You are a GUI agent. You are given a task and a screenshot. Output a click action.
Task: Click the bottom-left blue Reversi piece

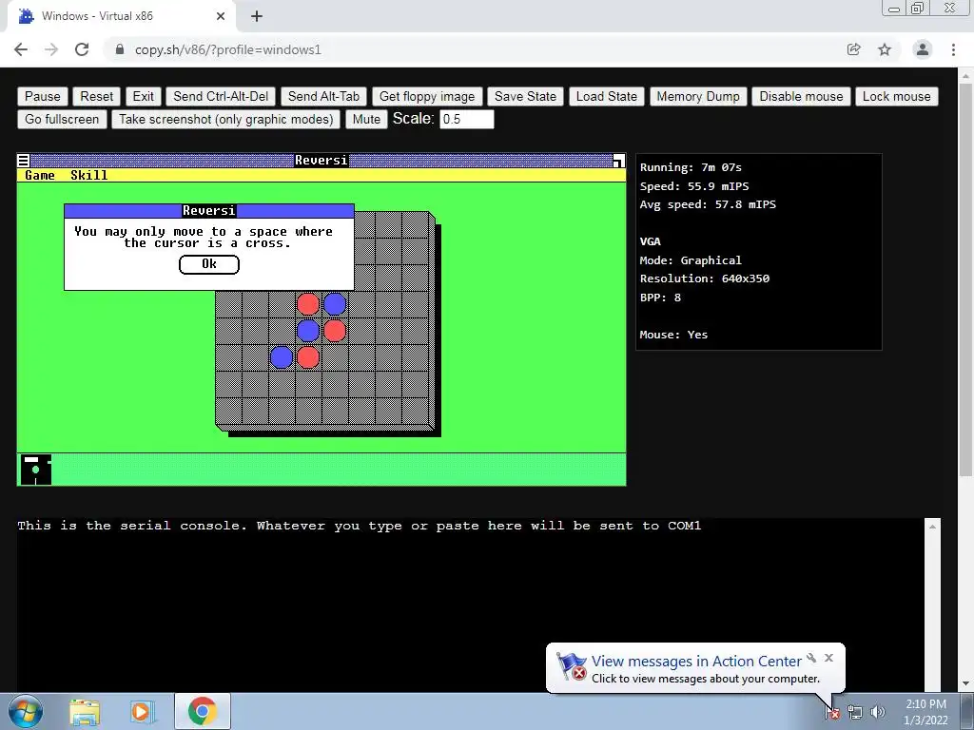pyautogui.click(x=282, y=357)
